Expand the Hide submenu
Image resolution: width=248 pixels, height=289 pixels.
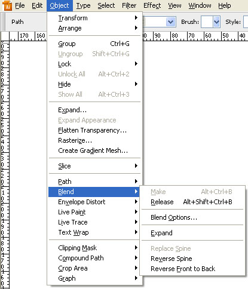pyautogui.click(x=94, y=84)
